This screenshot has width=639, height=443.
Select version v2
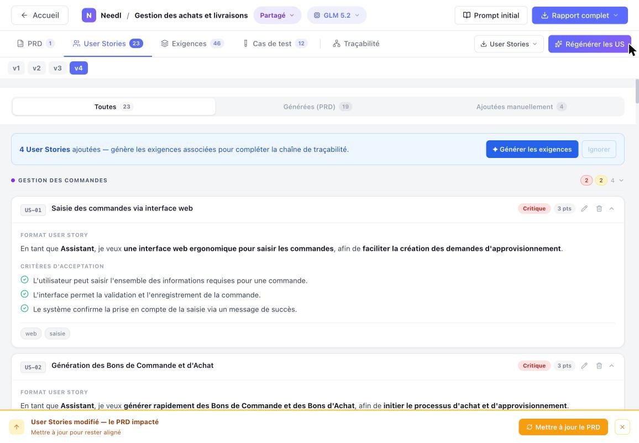36,68
